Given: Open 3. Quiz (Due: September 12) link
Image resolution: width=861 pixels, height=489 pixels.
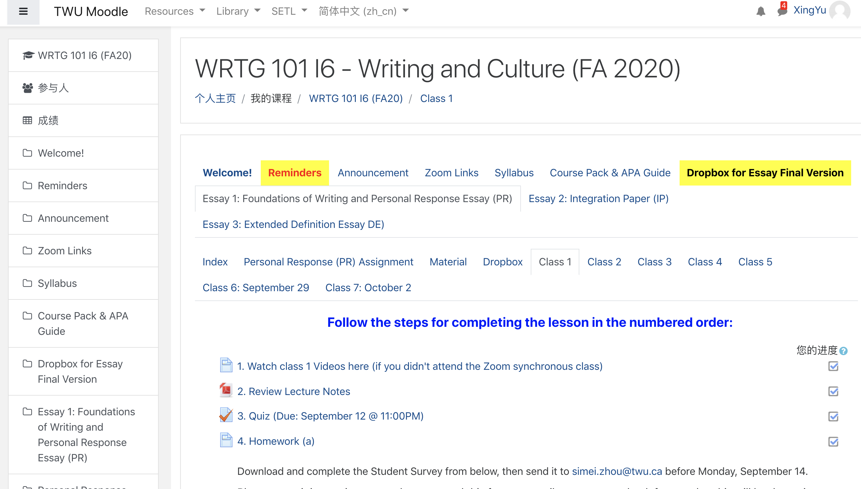Looking at the screenshot, I should [x=330, y=416].
